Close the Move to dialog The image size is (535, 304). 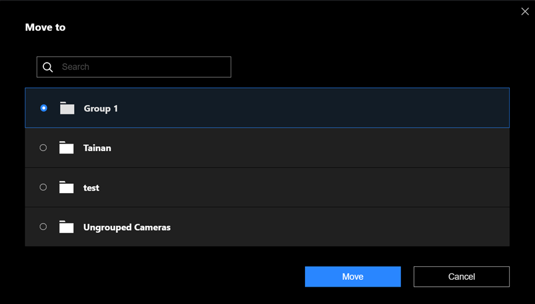(525, 11)
